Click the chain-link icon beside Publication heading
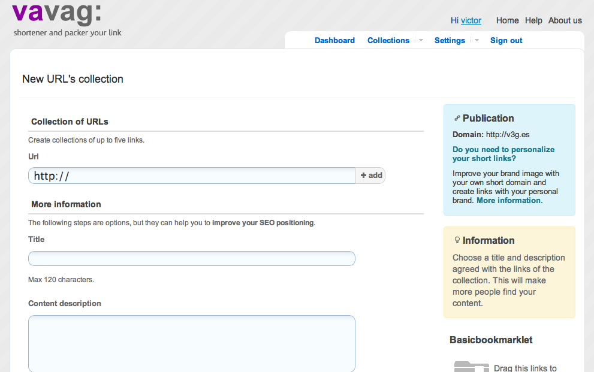This screenshot has height=372, width=594. pos(458,118)
